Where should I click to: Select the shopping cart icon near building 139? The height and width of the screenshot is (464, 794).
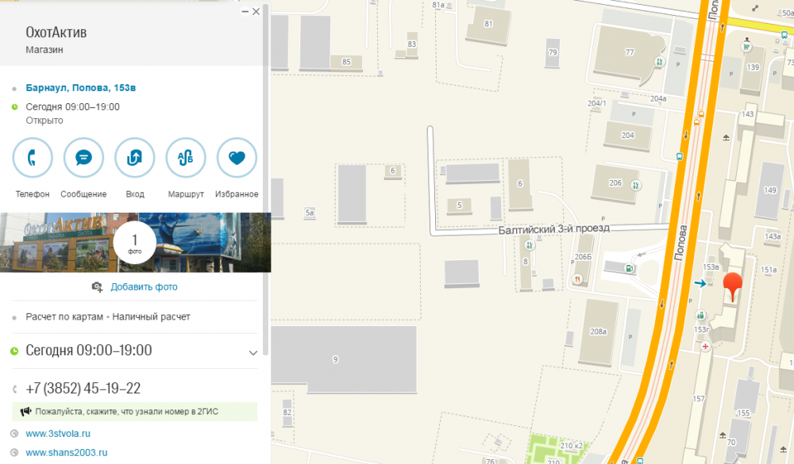[x=746, y=47]
